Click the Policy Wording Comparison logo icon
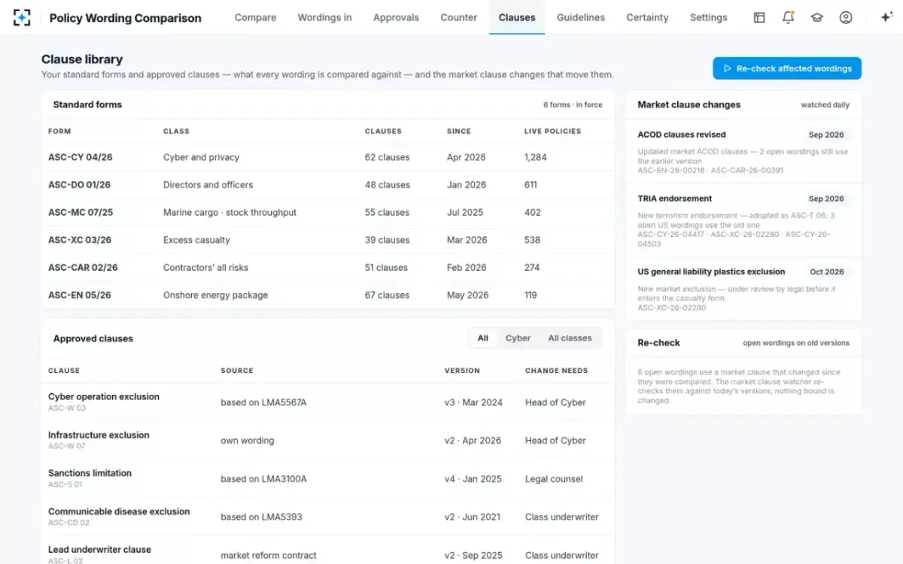 [22, 17]
